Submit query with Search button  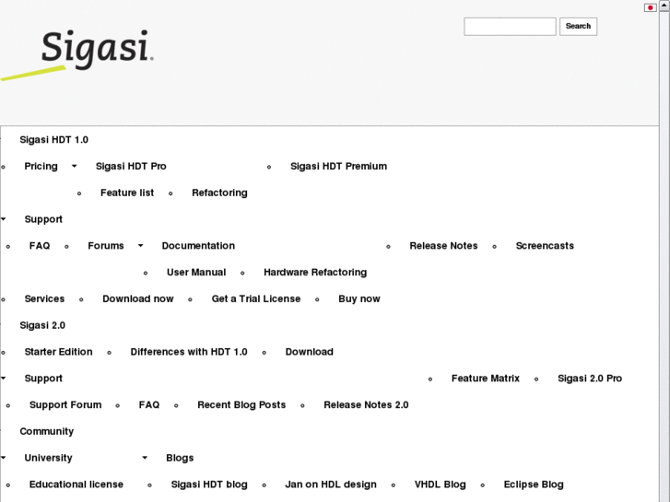tap(578, 27)
